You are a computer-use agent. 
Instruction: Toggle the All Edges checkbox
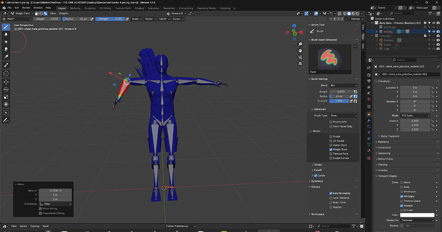402,196
